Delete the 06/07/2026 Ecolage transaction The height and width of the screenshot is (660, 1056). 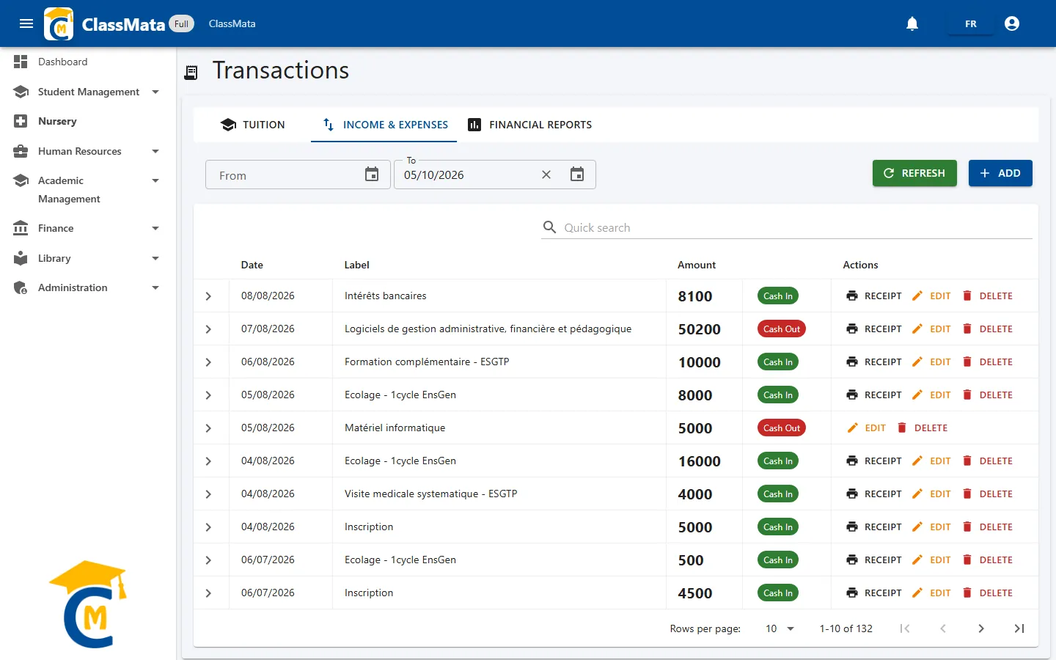click(987, 560)
